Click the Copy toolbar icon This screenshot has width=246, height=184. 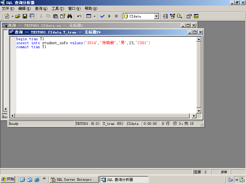48,16
